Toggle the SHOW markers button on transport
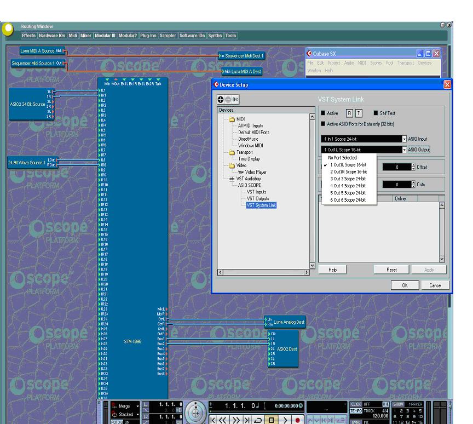Screen dimensions: 473x424 point(398,404)
